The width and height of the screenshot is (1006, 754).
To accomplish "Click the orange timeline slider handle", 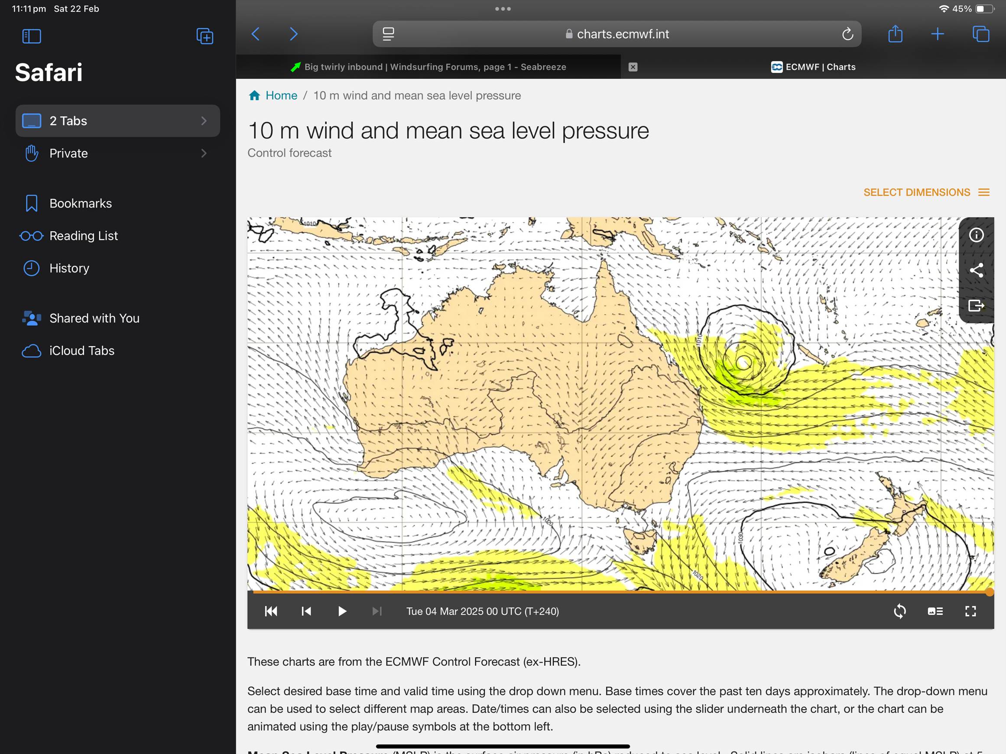I will (989, 592).
